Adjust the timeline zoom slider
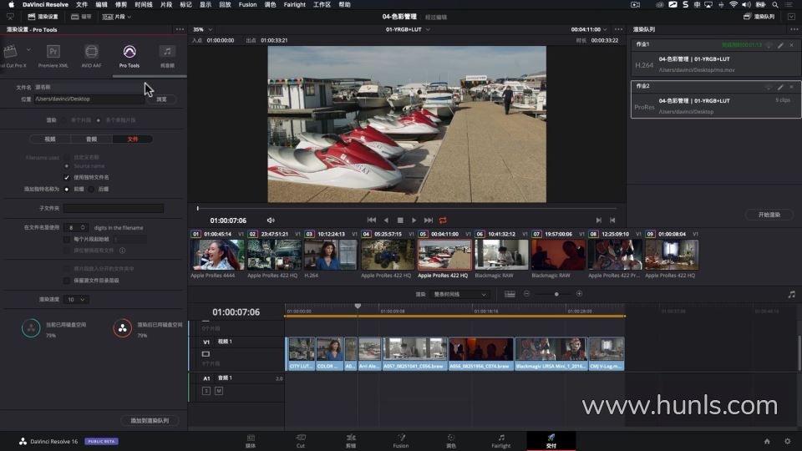Viewport: 802px width, 451px height. click(556, 294)
